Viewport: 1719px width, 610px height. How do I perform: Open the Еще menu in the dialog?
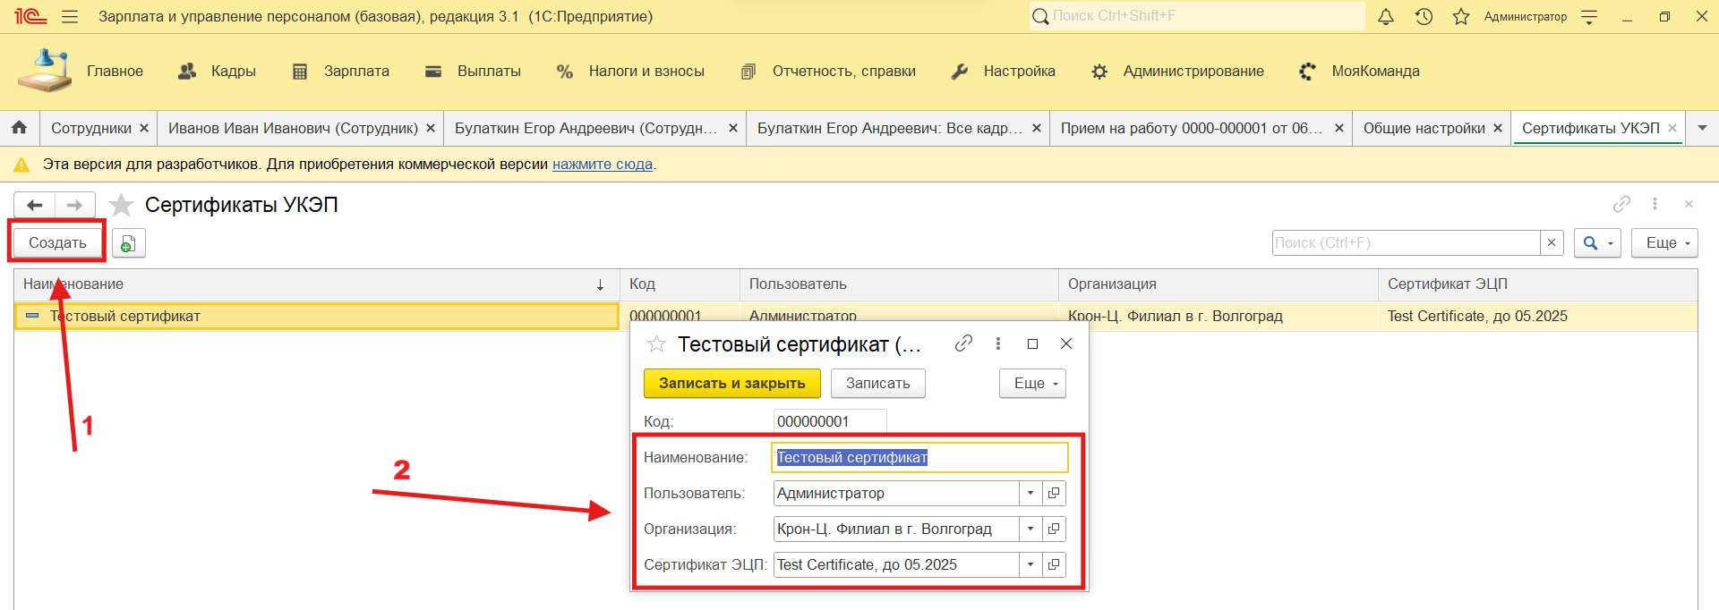pyautogui.click(x=1032, y=383)
